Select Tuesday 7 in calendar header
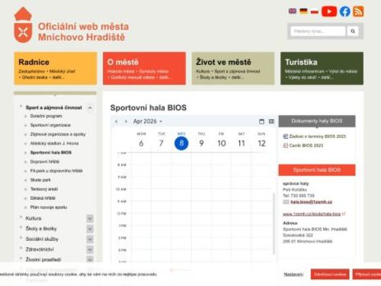Image resolution: width=381 pixels, height=286 pixels. [162, 143]
